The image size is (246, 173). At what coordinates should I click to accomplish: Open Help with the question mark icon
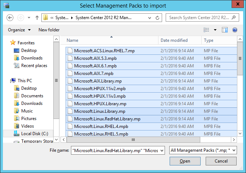(235, 30)
